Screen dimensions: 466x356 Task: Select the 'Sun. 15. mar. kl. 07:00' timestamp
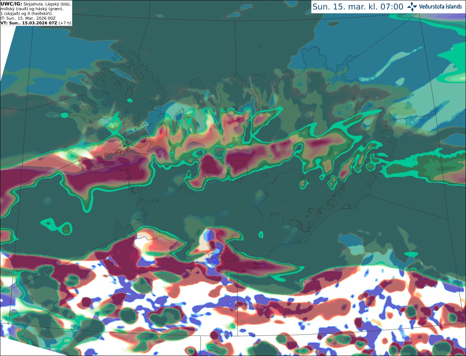[x=358, y=7]
